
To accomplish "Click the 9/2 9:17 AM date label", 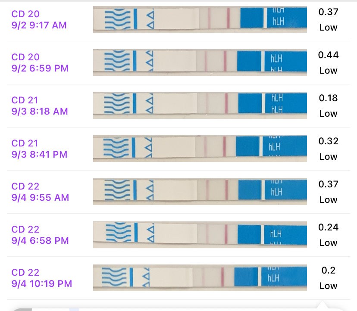I will (39, 25).
